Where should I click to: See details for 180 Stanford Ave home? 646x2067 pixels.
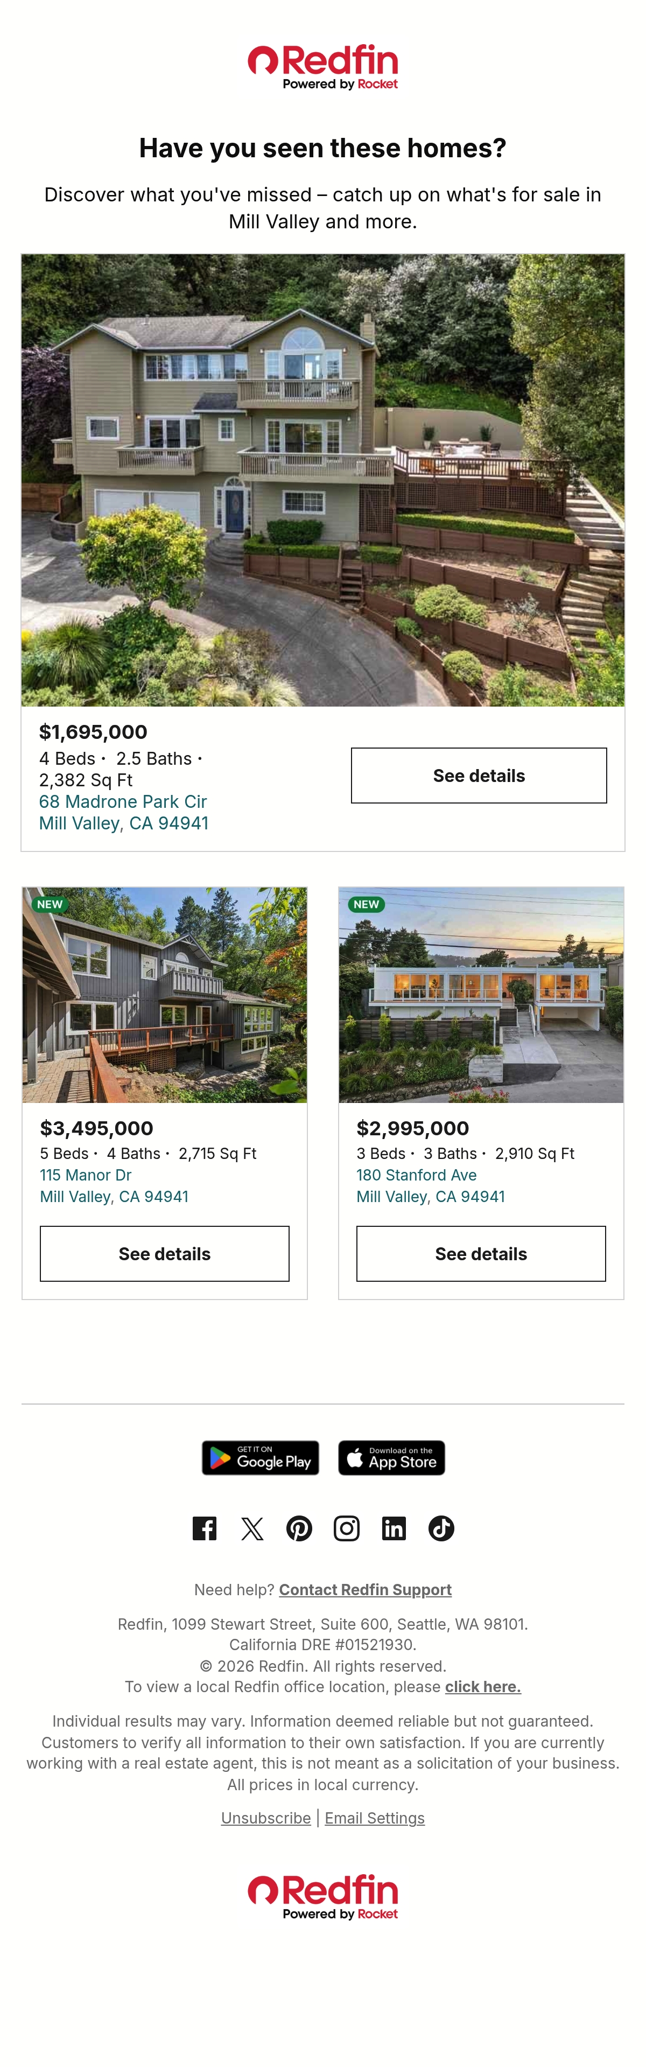(x=481, y=1253)
